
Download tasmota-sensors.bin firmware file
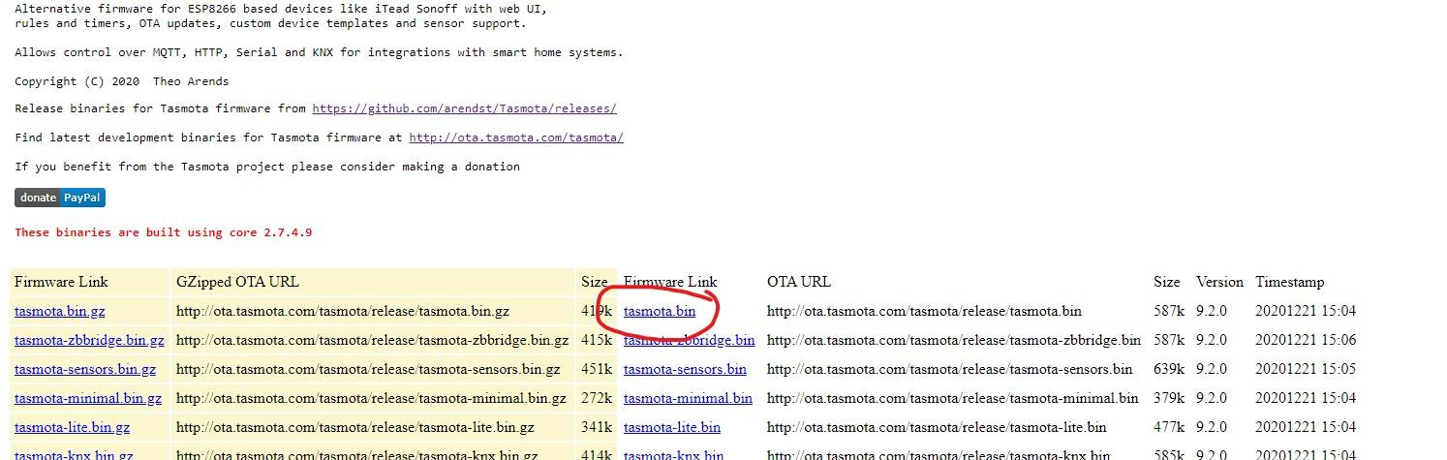(685, 369)
